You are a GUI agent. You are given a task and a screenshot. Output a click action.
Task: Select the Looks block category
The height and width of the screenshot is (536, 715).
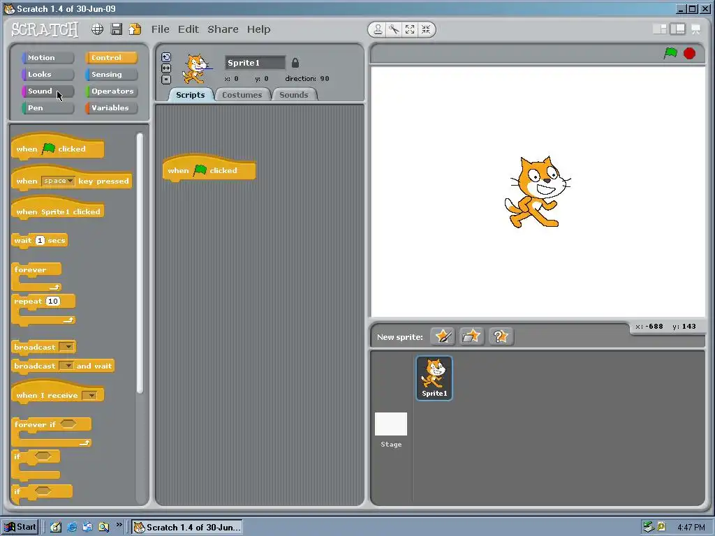tap(47, 74)
